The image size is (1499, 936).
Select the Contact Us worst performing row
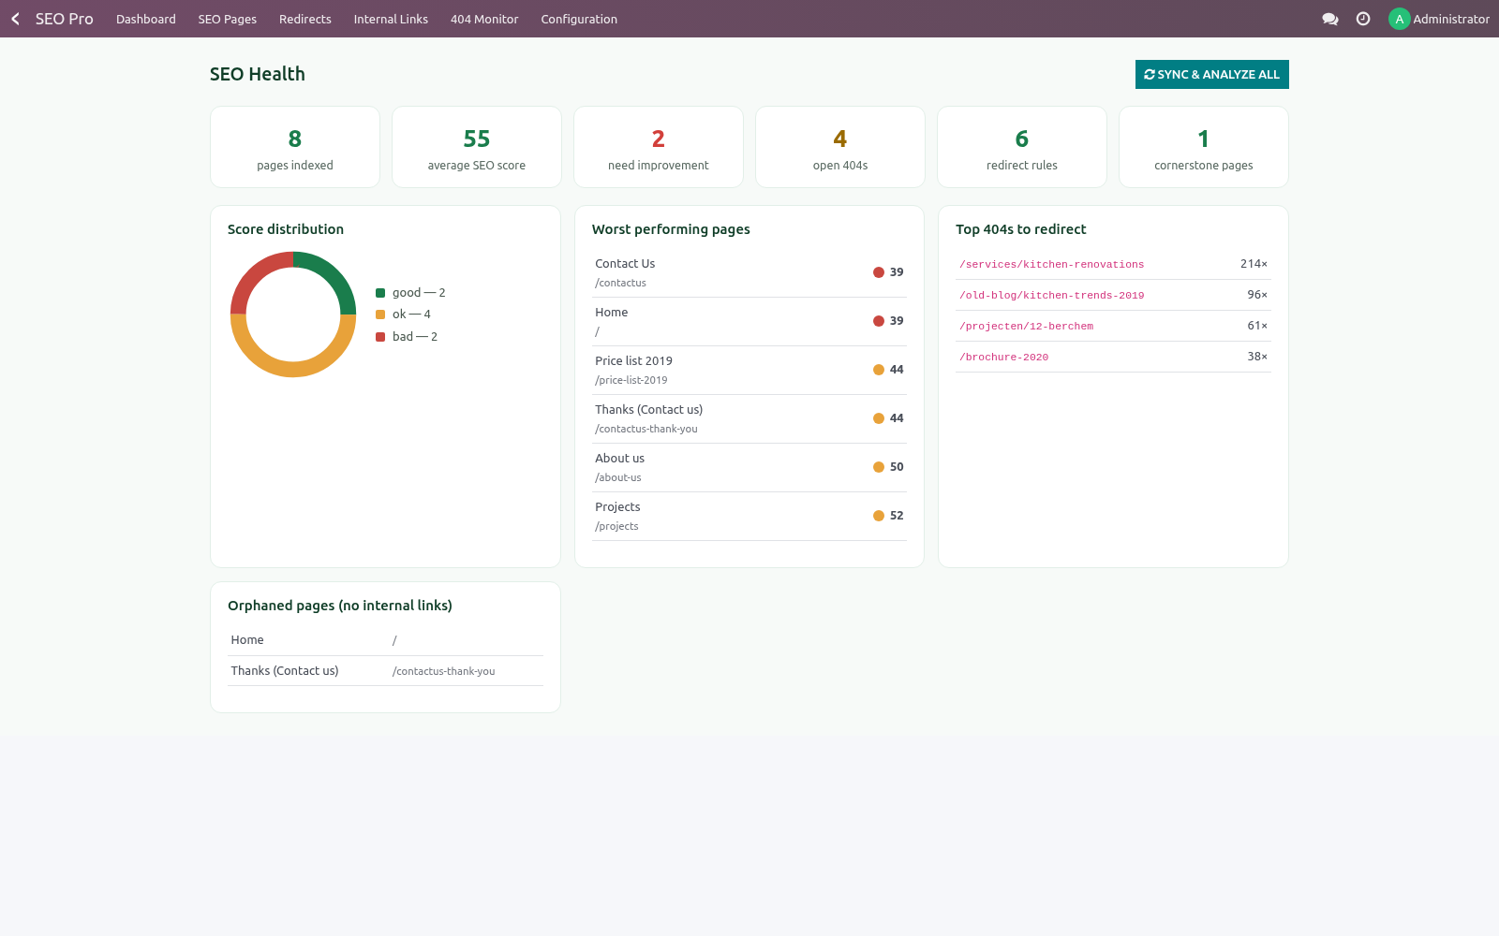pyautogui.click(x=749, y=272)
